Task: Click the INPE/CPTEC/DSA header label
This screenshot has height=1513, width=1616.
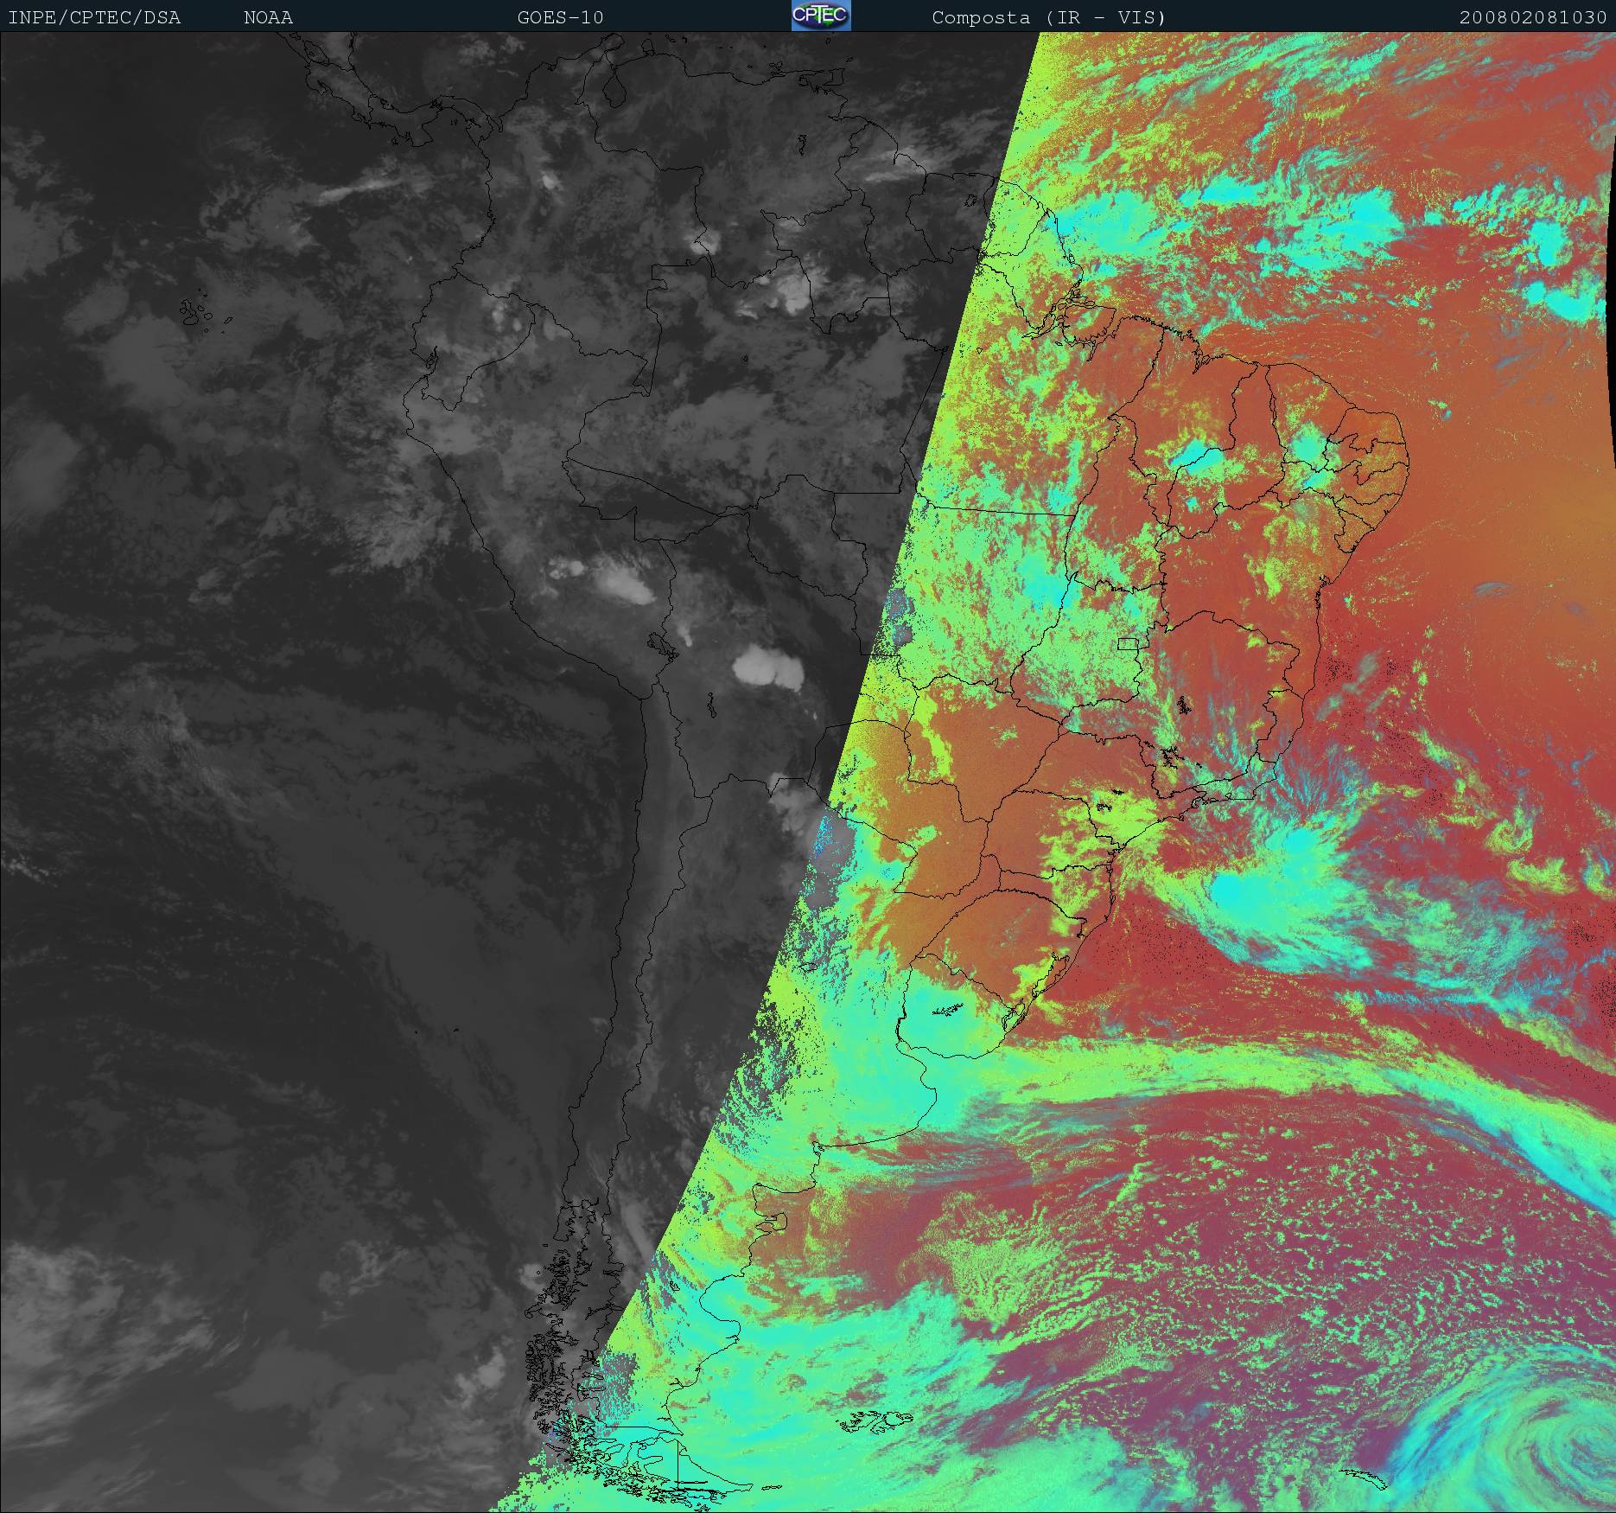Action: [x=94, y=17]
